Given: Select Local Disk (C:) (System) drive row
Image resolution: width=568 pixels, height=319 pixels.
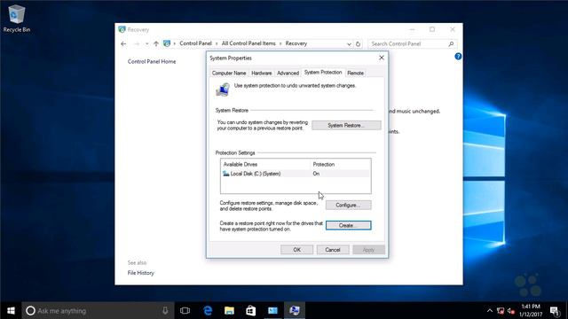Looking at the screenshot, I should (296, 174).
